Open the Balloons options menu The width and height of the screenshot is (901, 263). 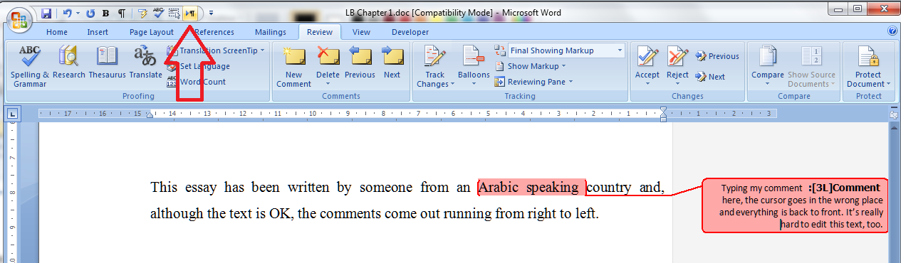point(474,66)
